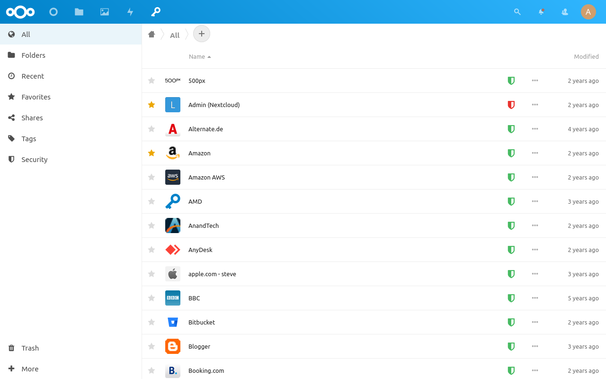Open the Photos app icon
This screenshot has height=379, width=606.
click(x=105, y=12)
